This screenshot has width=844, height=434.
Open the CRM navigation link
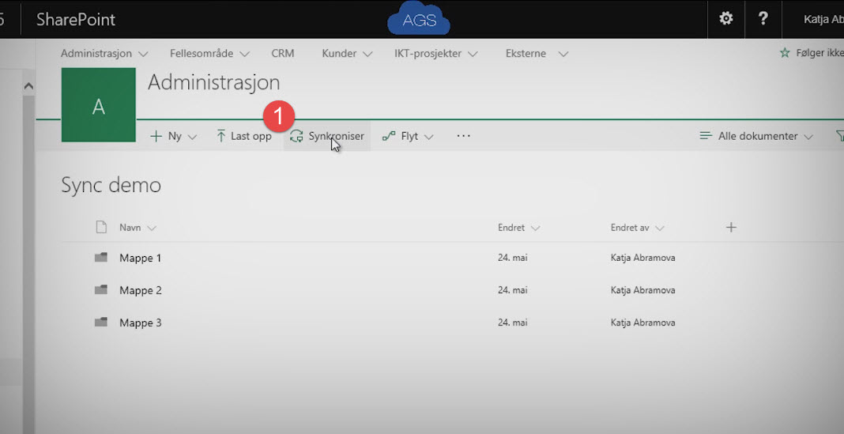click(x=282, y=54)
